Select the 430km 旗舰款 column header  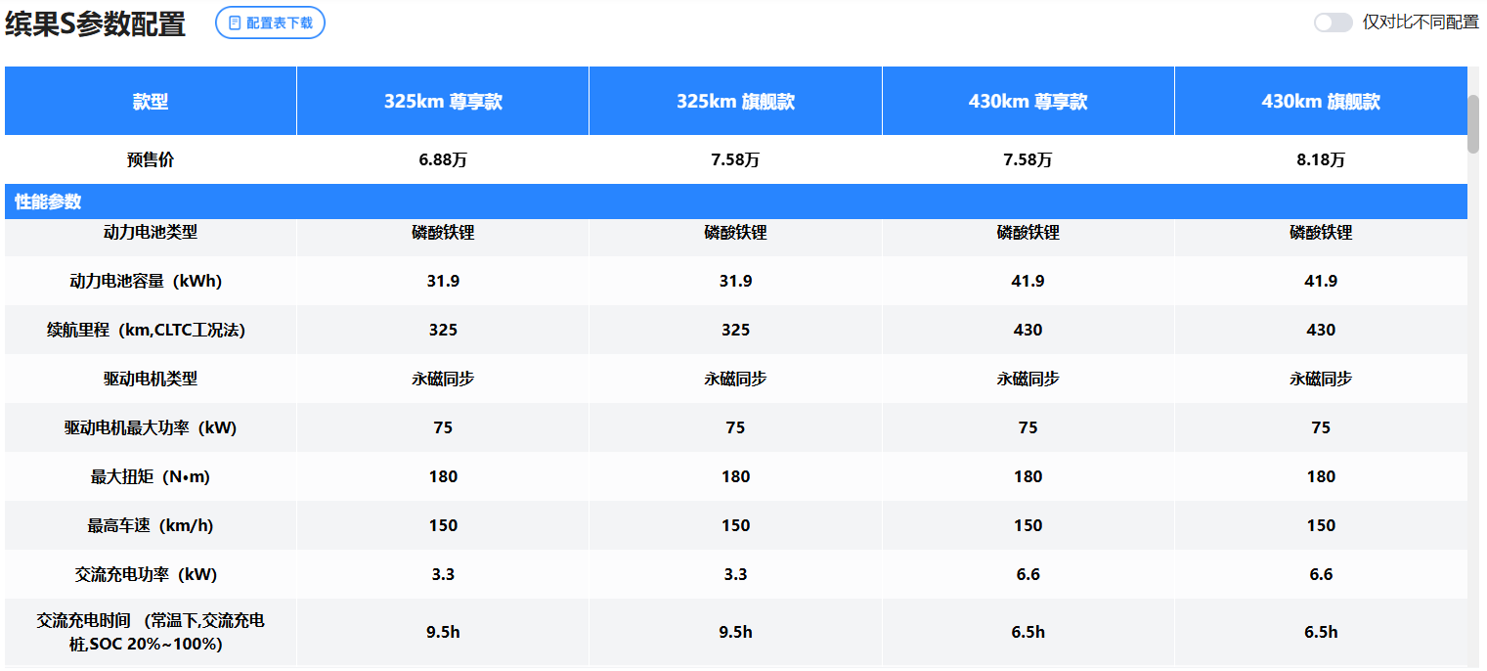pos(1321,102)
